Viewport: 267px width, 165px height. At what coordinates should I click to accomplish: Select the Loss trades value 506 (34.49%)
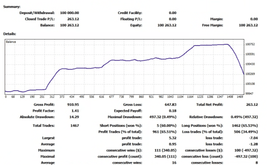click(246, 132)
